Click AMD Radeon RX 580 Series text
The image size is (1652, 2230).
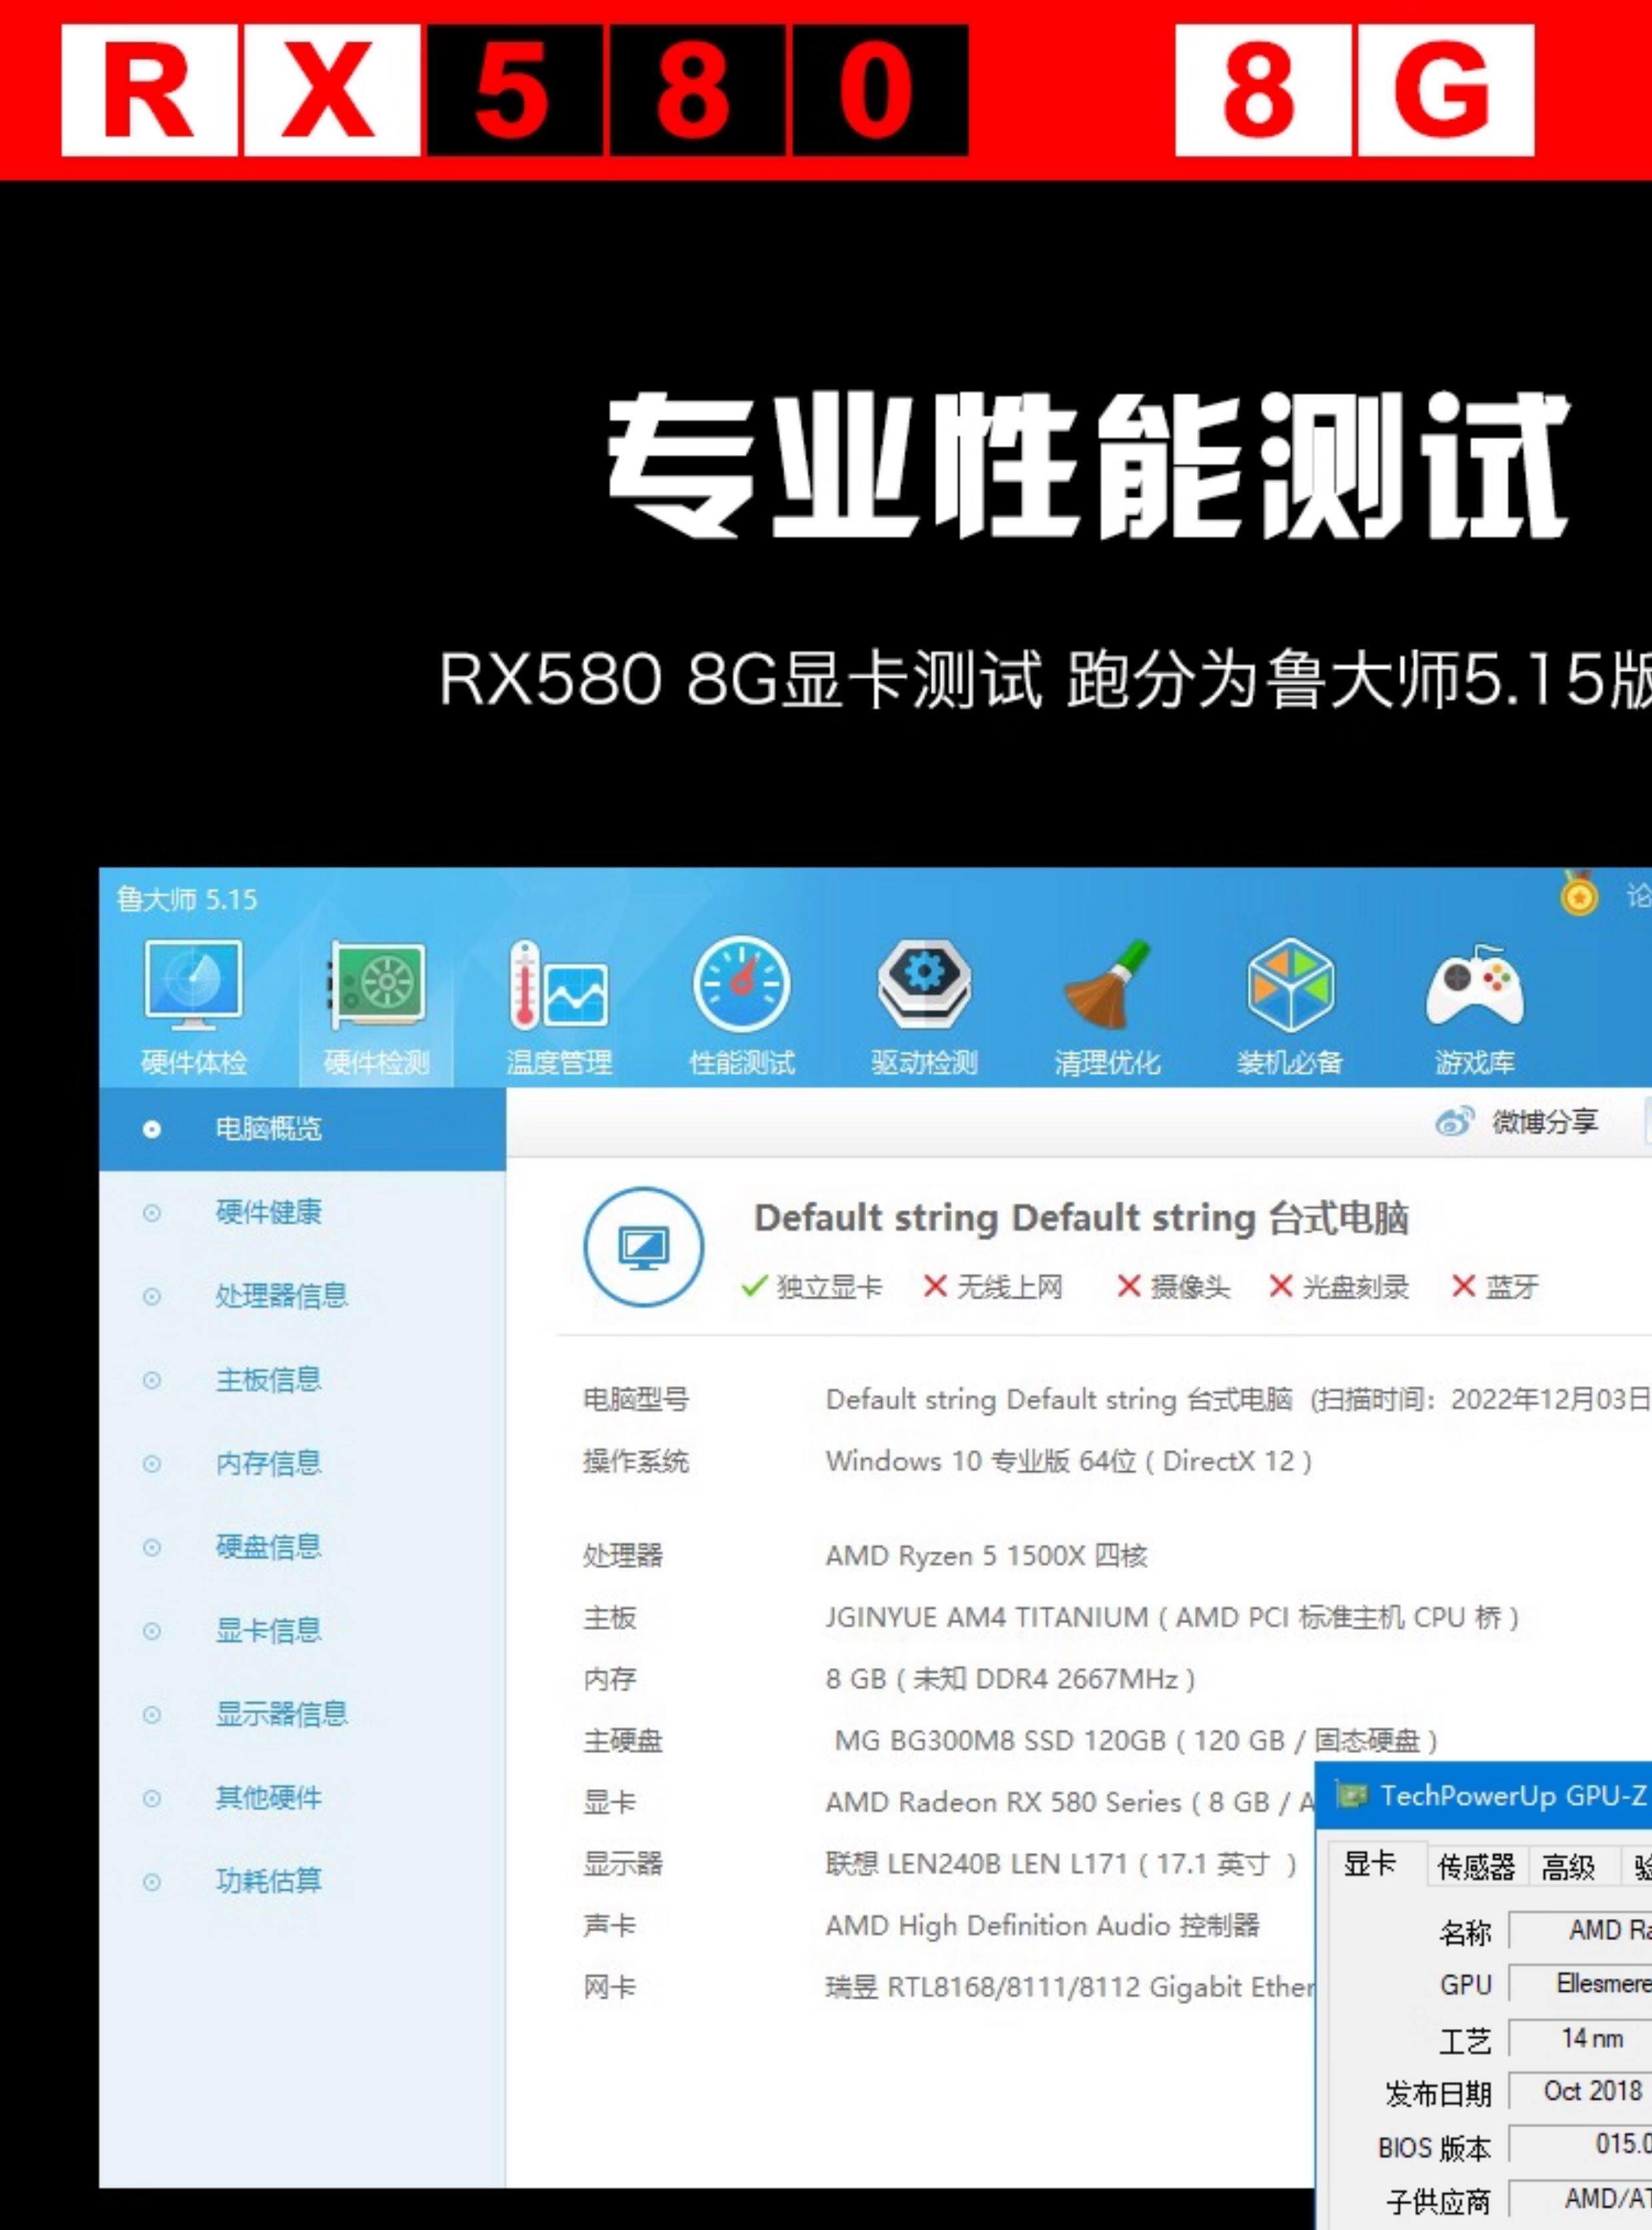(x=1070, y=1802)
